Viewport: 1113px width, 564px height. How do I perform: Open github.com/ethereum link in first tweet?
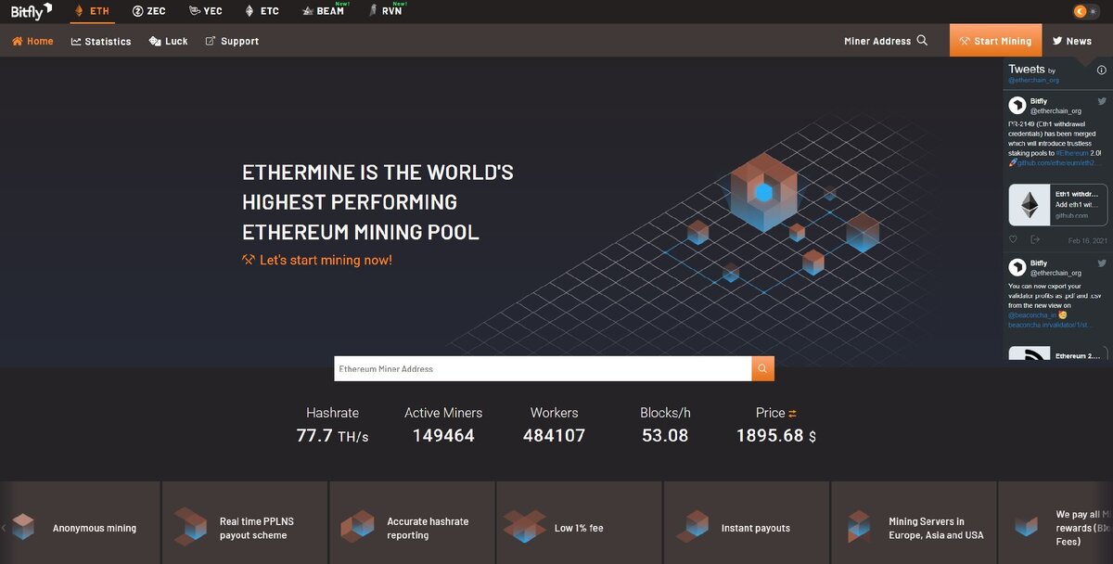click(1059, 163)
